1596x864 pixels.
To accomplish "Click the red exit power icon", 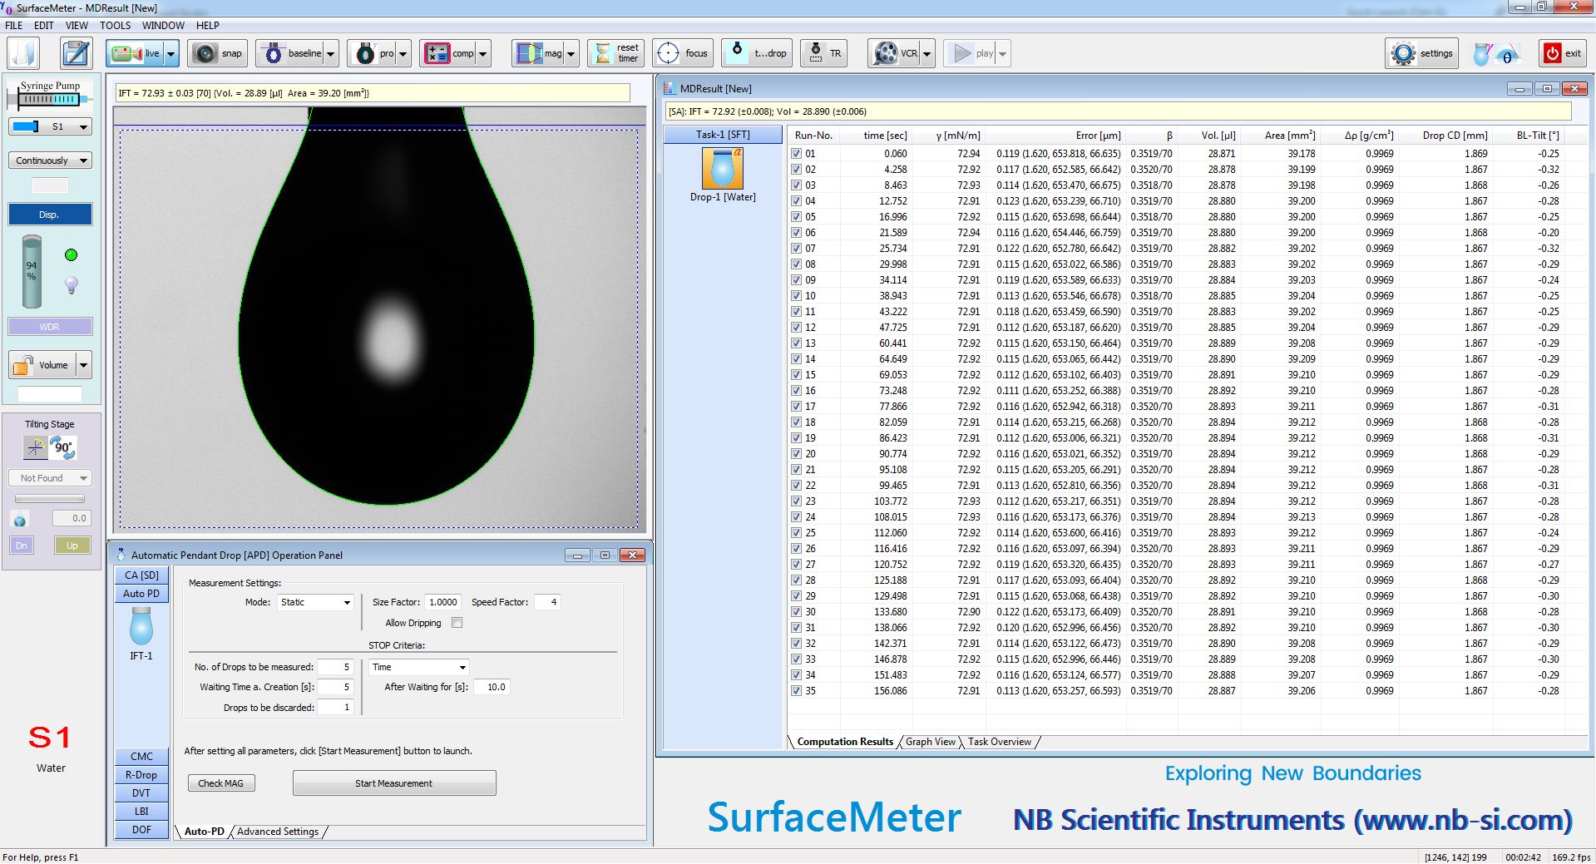I will (x=1552, y=53).
